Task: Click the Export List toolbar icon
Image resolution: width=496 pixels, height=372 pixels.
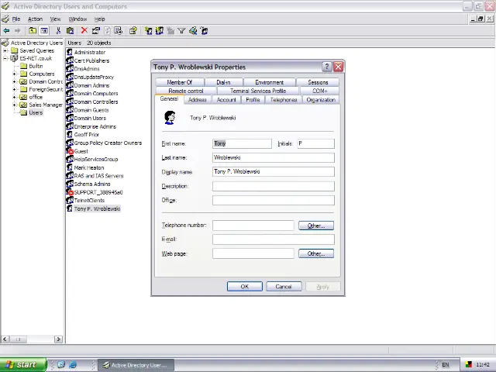Action: (119, 31)
